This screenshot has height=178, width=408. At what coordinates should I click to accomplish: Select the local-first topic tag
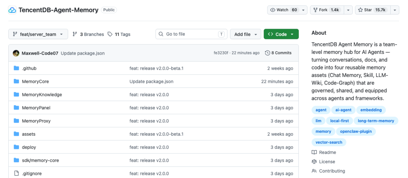tap(339, 121)
